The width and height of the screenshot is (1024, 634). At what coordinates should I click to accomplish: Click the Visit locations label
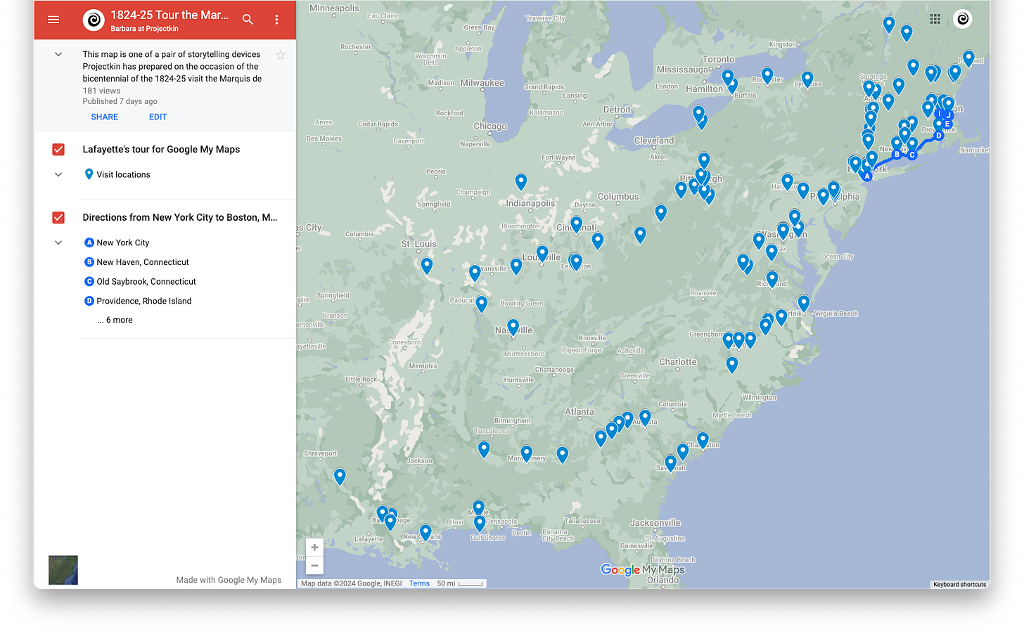pos(123,174)
